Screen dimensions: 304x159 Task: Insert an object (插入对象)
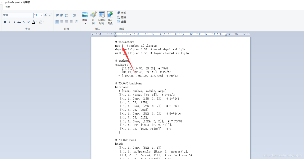[110, 18]
